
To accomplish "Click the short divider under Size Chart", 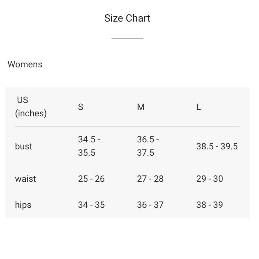I will [x=127, y=38].
